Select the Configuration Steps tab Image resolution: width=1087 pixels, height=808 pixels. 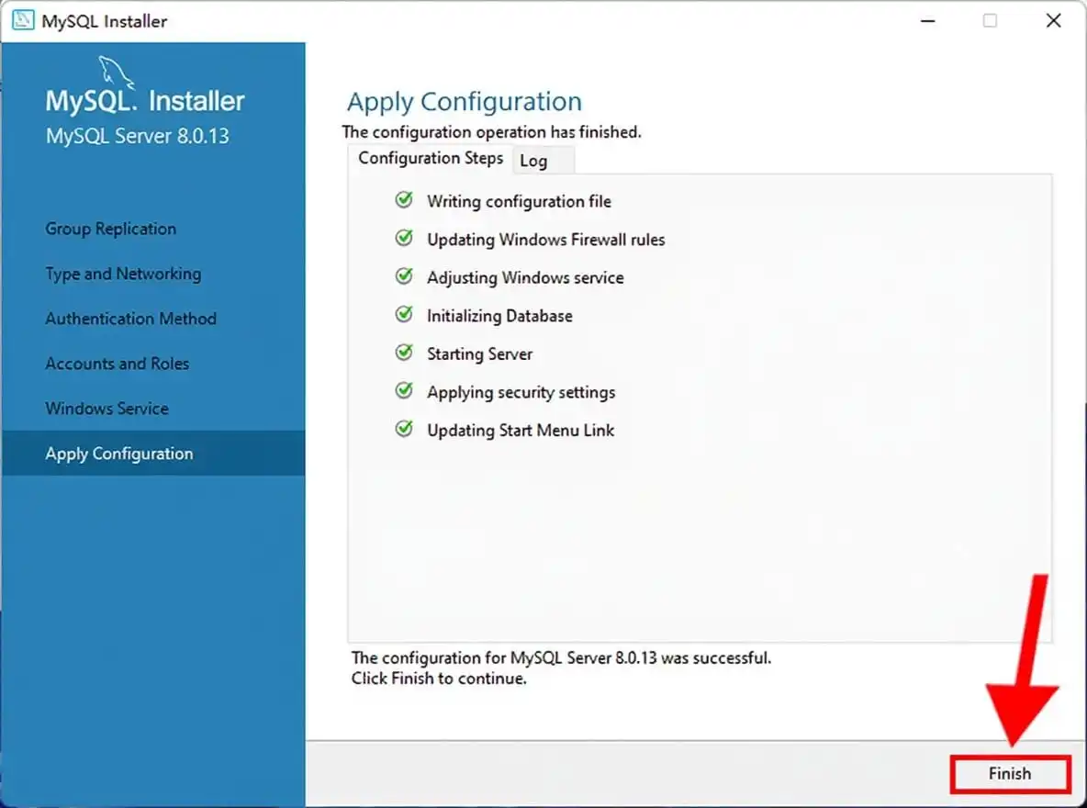(x=431, y=158)
